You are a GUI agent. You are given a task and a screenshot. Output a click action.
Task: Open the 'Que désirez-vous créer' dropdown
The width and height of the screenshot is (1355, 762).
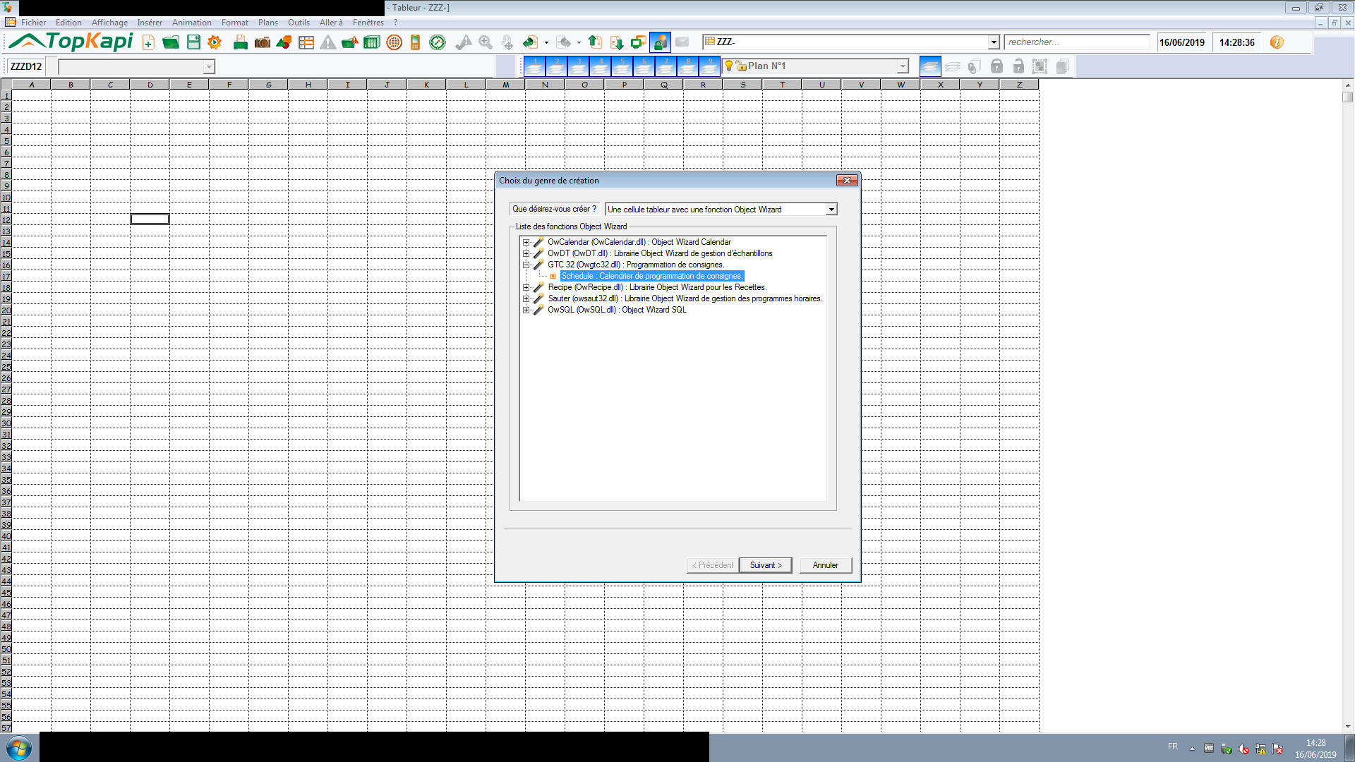(x=831, y=210)
